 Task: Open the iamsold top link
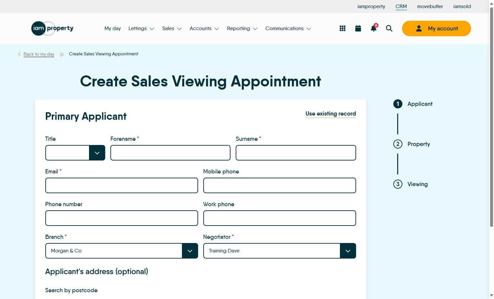point(462,6)
